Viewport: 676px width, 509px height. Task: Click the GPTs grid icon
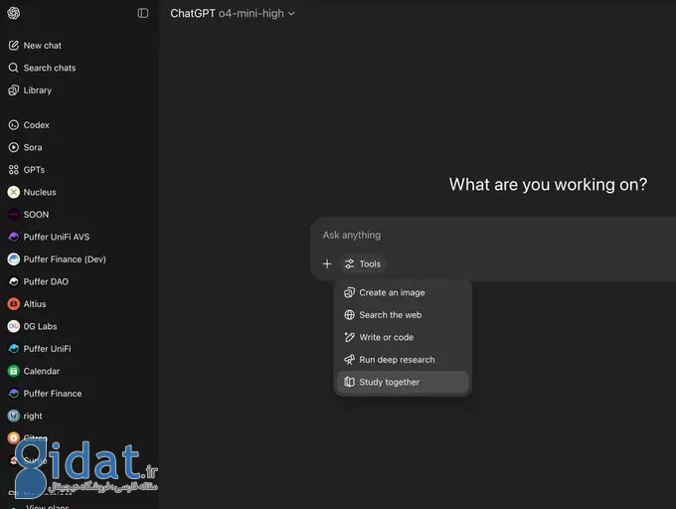(x=13, y=170)
